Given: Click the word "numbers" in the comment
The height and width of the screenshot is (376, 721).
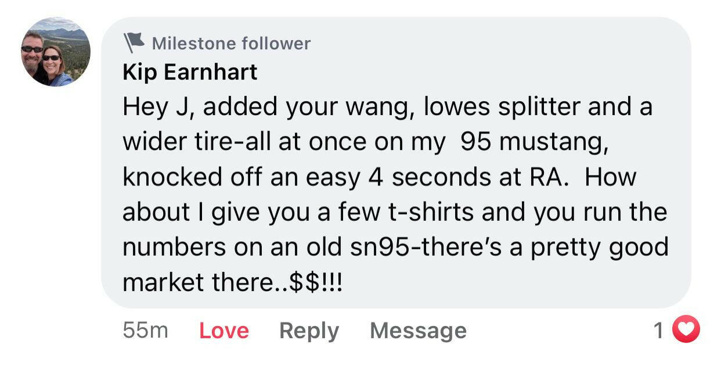Looking at the screenshot, I should pos(172,248).
